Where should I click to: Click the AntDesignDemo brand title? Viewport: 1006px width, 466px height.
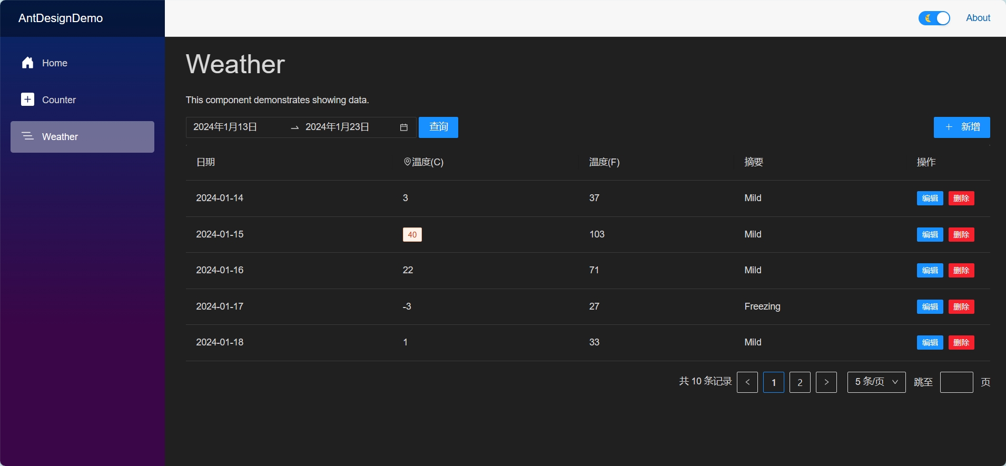click(x=61, y=18)
